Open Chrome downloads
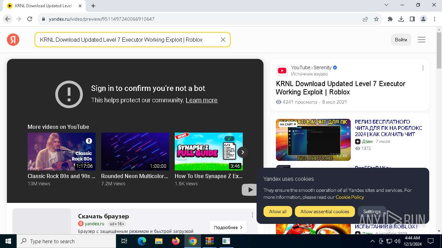Image resolution: width=442 pixels, height=248 pixels. (401, 19)
